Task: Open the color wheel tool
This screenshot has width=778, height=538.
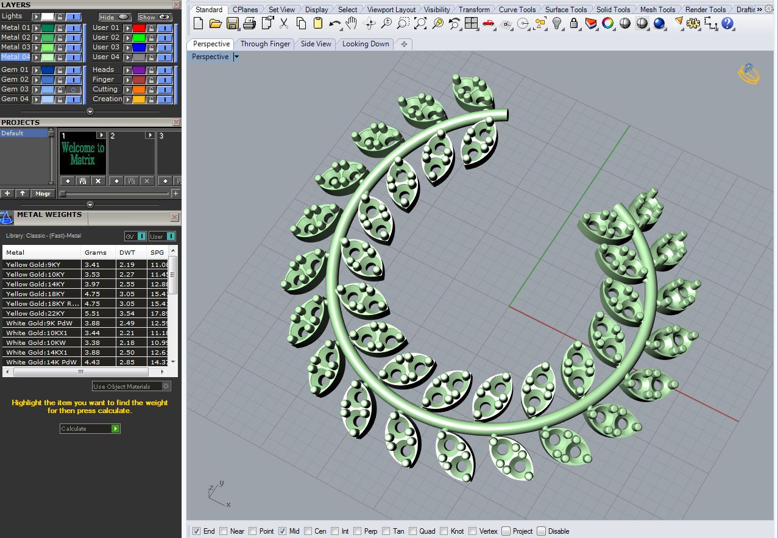Action: pyautogui.click(x=609, y=23)
